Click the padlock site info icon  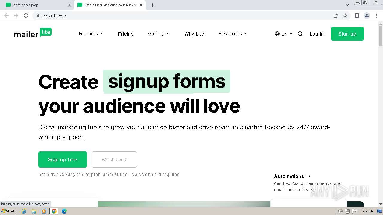pyautogui.click(x=37, y=16)
